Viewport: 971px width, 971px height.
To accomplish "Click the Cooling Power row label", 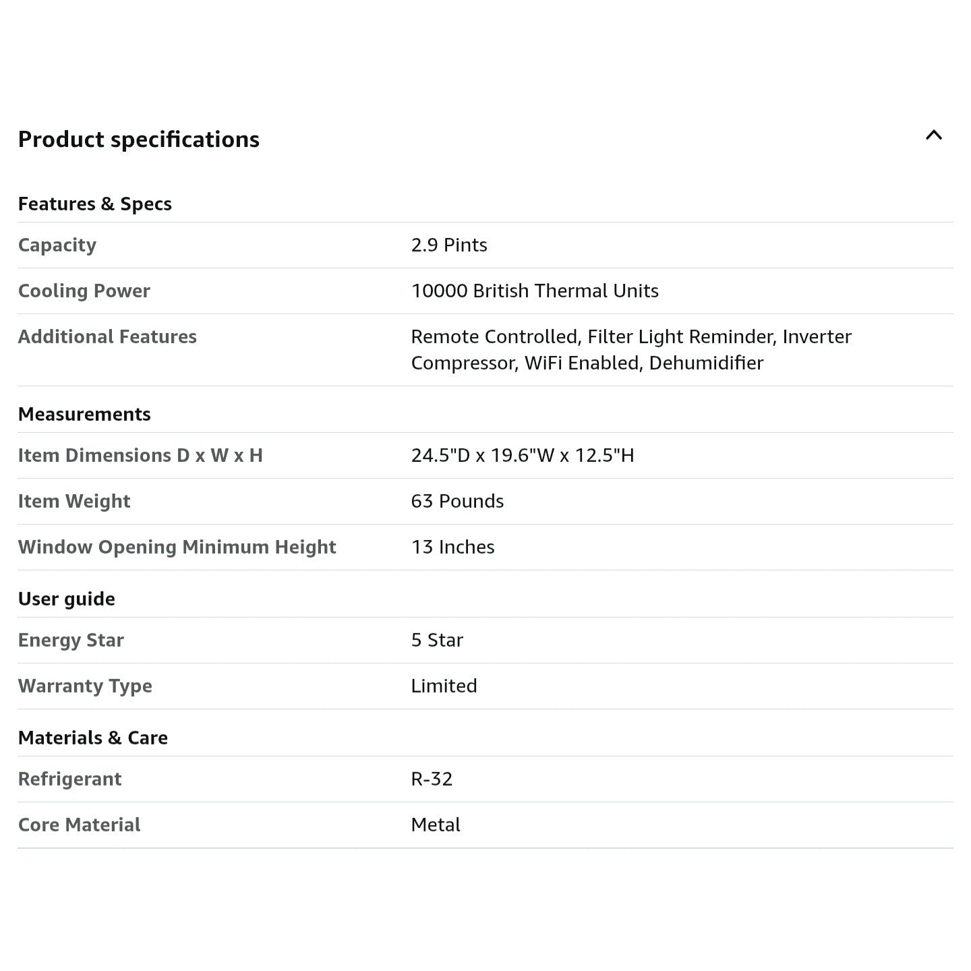I will tap(84, 291).
